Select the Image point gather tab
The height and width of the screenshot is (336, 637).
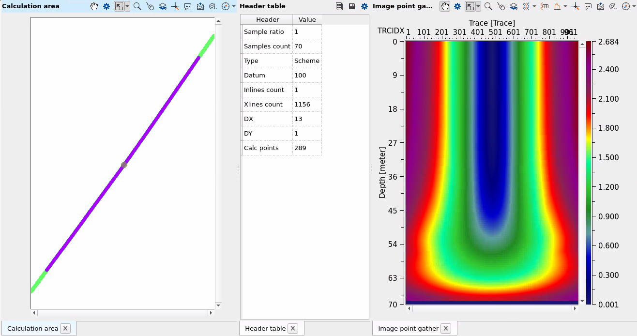tap(408, 328)
